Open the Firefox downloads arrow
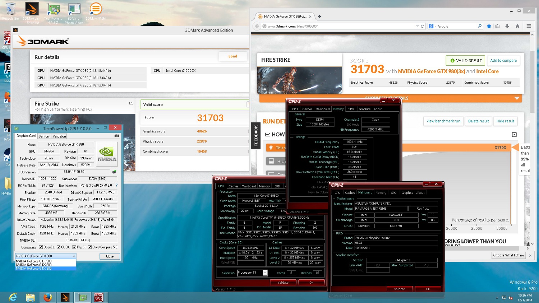This screenshot has width=539, height=303. [x=507, y=26]
